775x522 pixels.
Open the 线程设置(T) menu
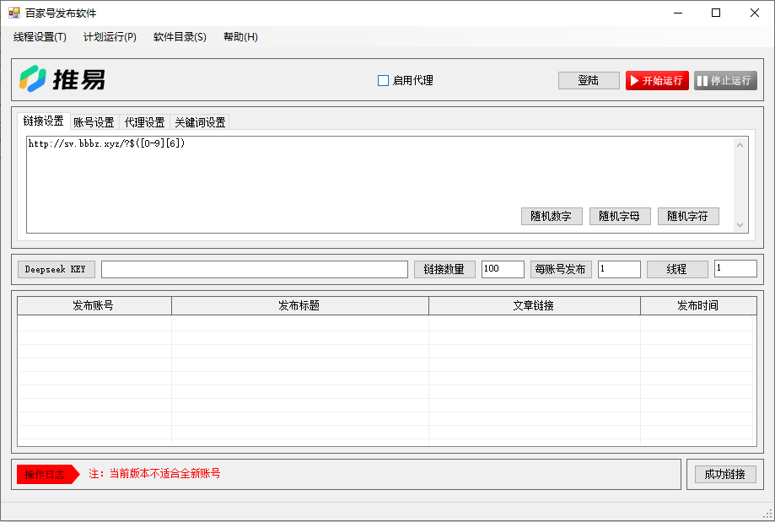pyautogui.click(x=40, y=37)
